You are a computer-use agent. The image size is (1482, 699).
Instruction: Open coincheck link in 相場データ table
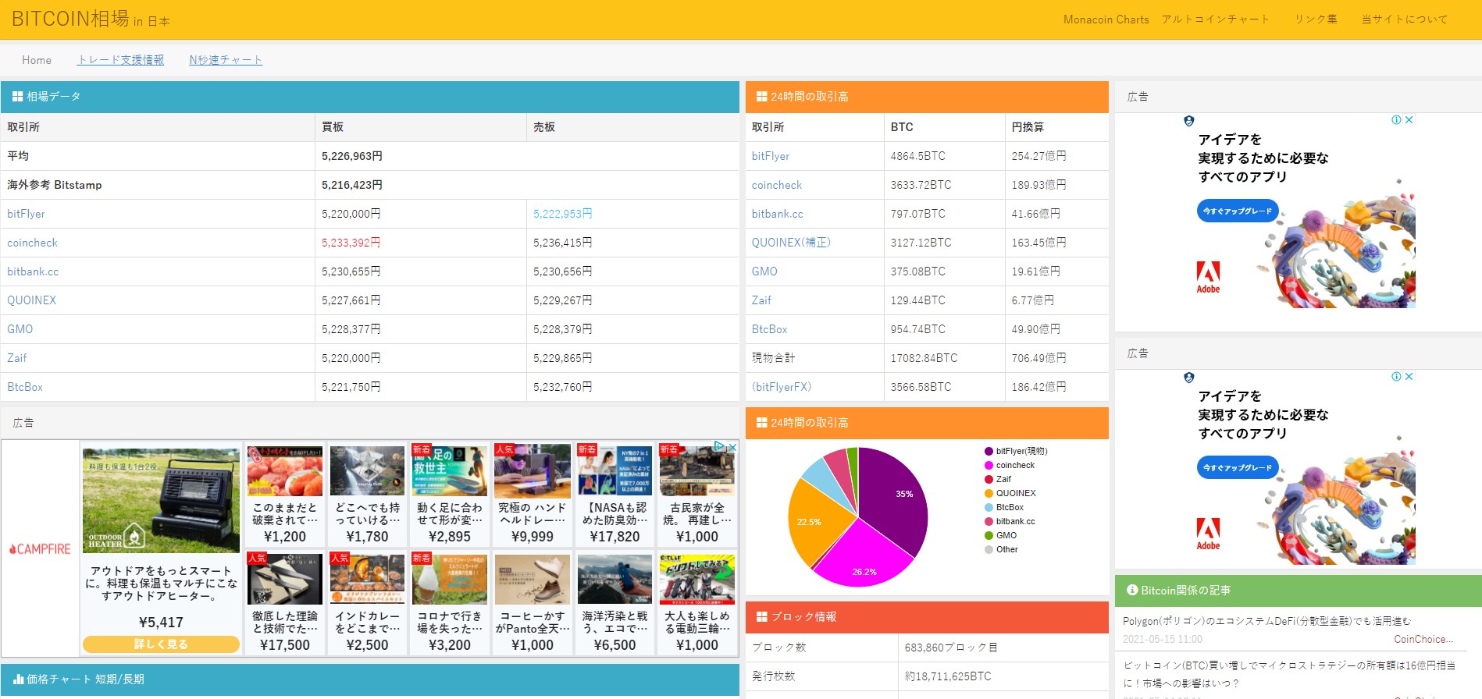(32, 243)
